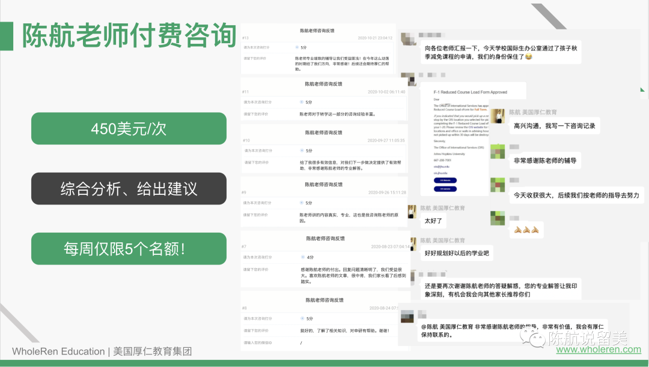Click the WeChat logo beside 陈航说留美

click(x=532, y=338)
